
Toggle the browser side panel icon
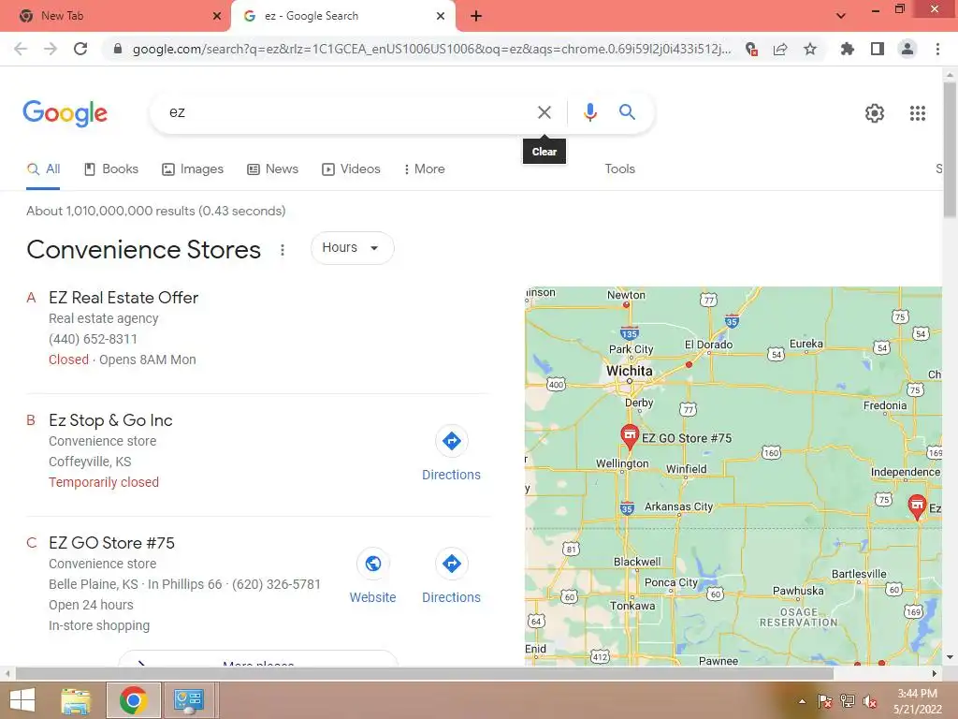point(878,49)
